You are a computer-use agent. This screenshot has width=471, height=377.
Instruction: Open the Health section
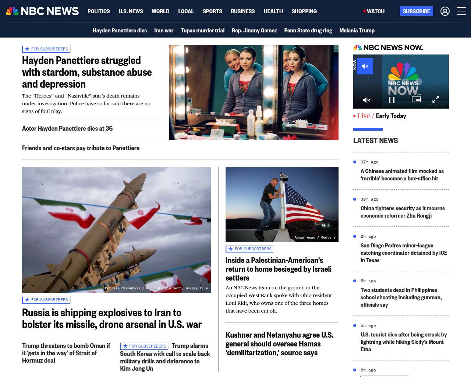(273, 11)
